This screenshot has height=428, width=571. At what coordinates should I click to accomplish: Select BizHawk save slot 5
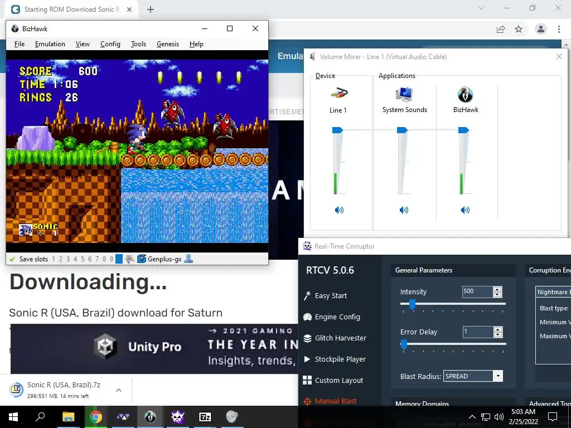(83, 259)
